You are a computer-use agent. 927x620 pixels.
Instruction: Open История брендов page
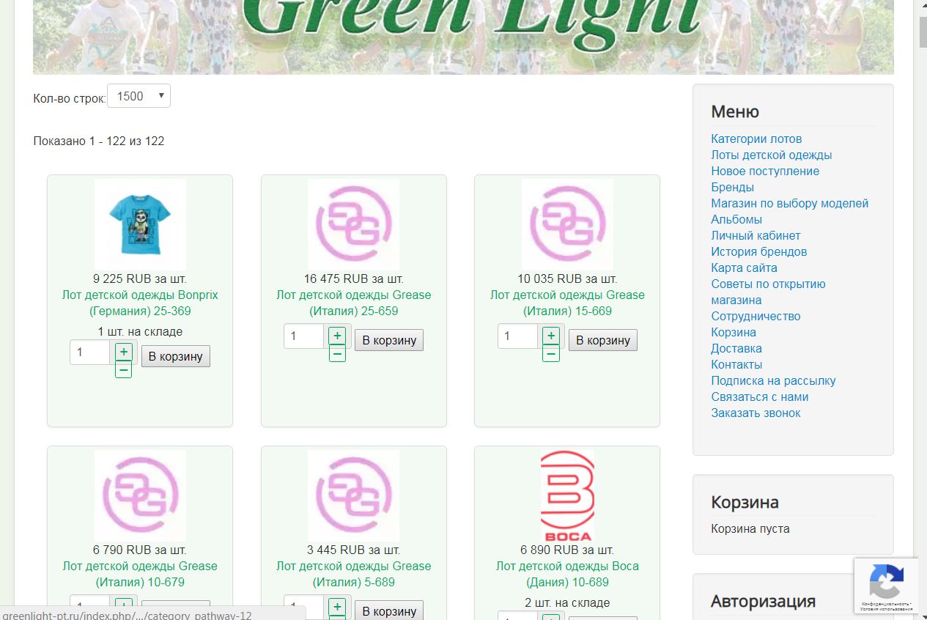[759, 251]
